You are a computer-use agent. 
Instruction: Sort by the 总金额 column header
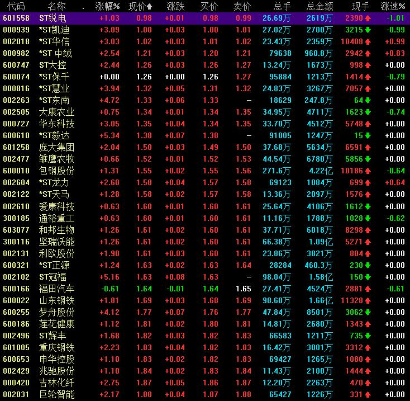(x=320, y=6)
